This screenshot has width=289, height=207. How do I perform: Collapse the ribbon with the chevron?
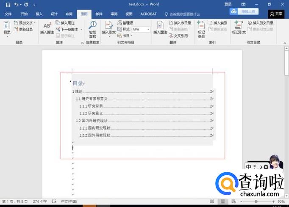point(285,43)
